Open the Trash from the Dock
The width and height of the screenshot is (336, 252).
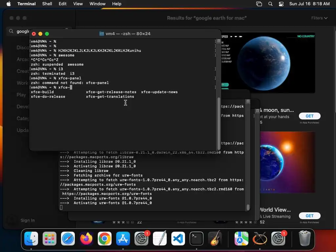(304, 239)
